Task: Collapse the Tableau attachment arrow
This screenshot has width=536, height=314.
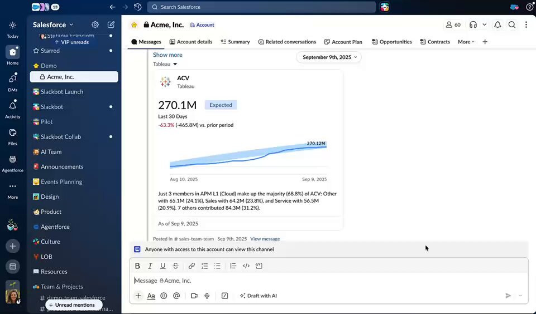Action: pyautogui.click(x=175, y=64)
